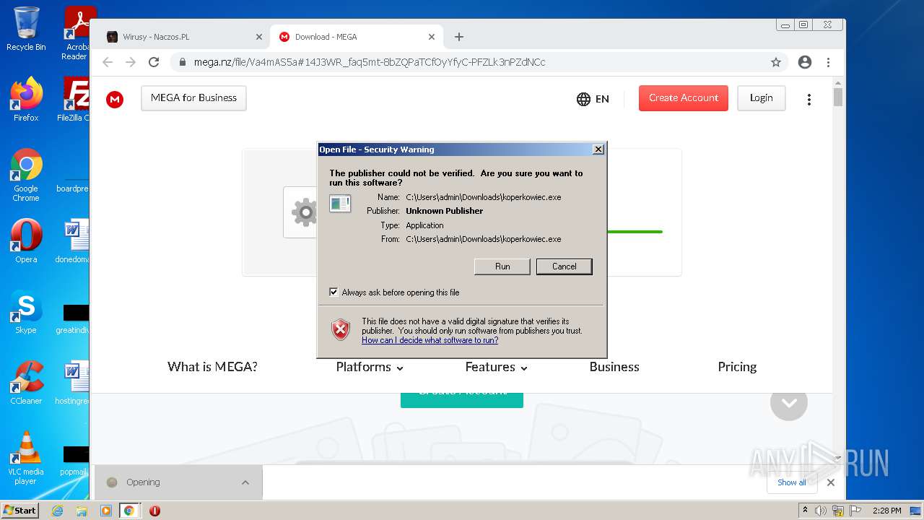Expand the Features menu
Screen dimensions: 924x520
click(x=497, y=367)
